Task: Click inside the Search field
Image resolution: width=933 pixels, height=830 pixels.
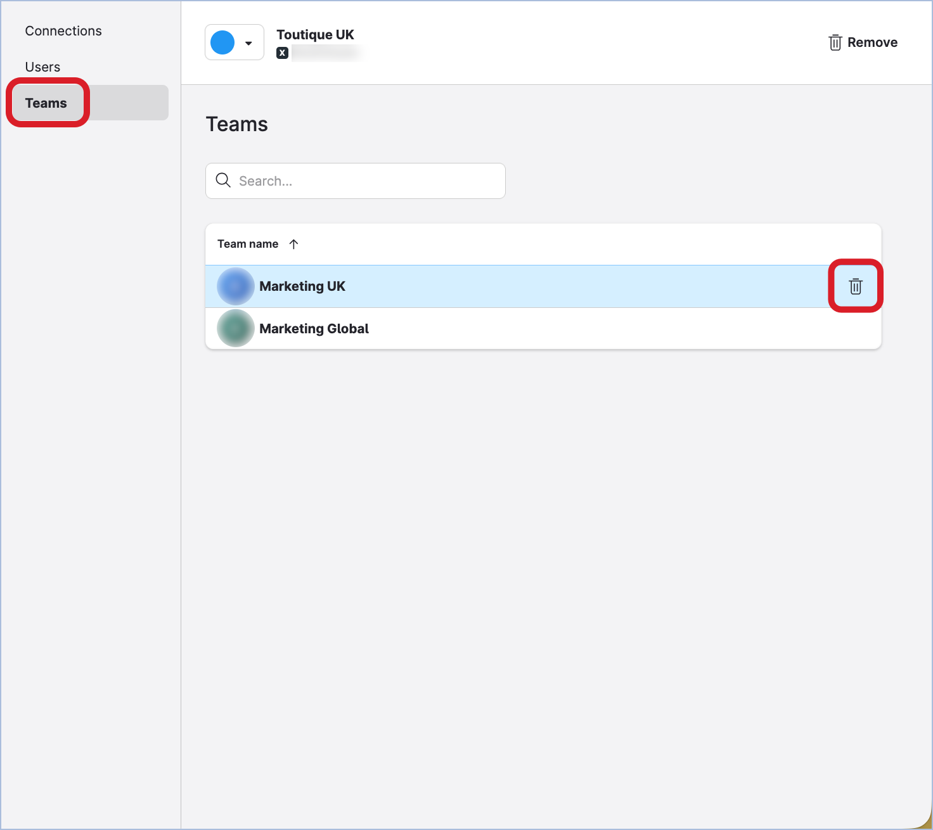Action: [355, 181]
